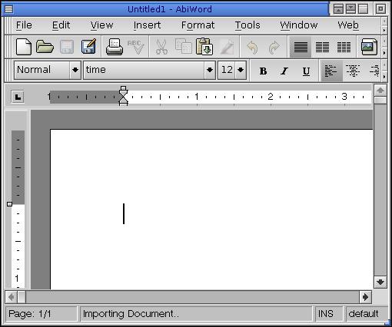The width and height of the screenshot is (392, 327).
Task: Copy selection with the Copy icon
Action: pyautogui.click(x=183, y=46)
